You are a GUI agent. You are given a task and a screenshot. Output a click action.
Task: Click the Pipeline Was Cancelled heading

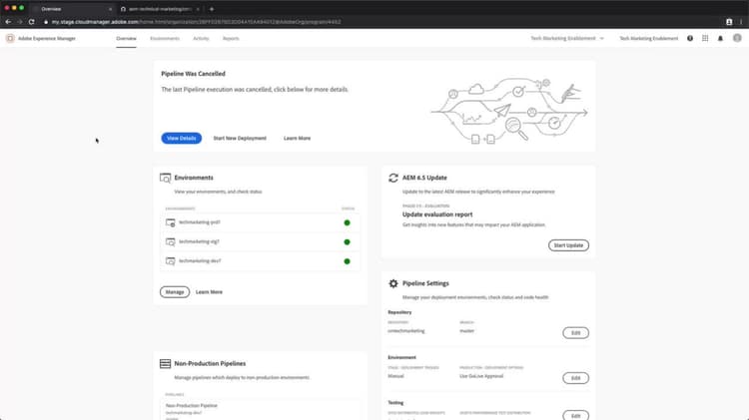[x=193, y=74]
